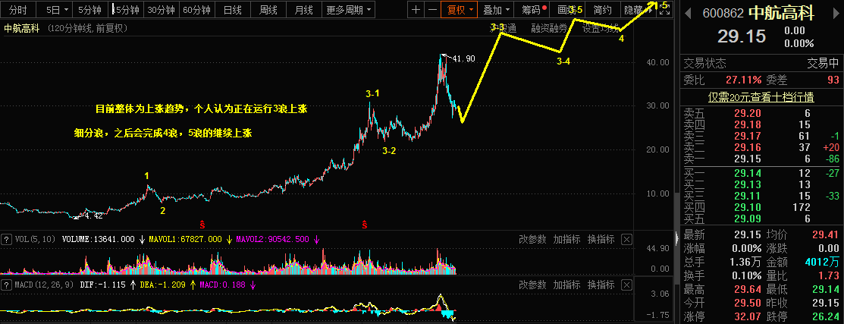Click the 中航高科 chart title label
The width and height of the screenshot is (844, 324).
pos(22,29)
